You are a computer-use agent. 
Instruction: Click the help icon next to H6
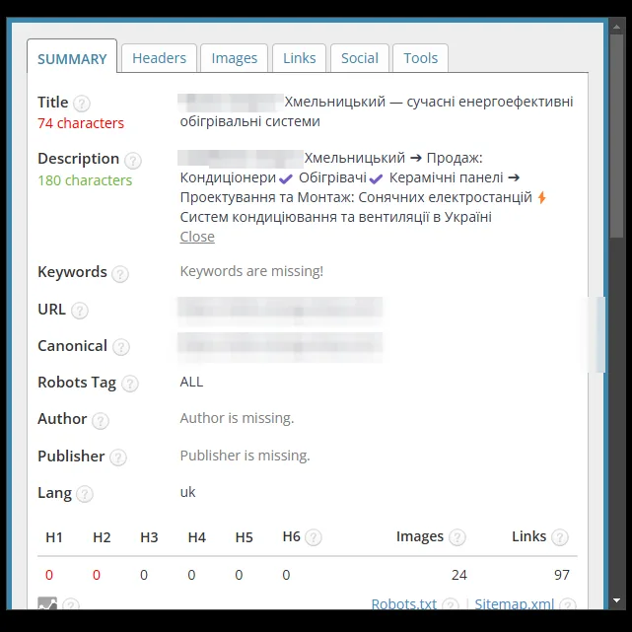314,537
